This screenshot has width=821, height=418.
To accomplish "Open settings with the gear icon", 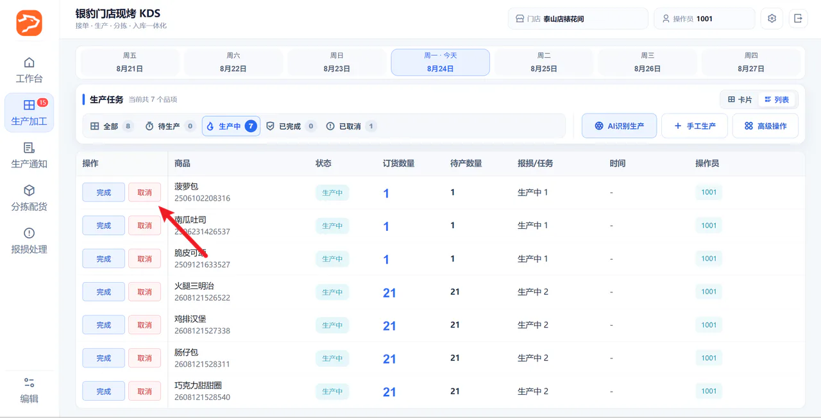I will click(x=772, y=19).
